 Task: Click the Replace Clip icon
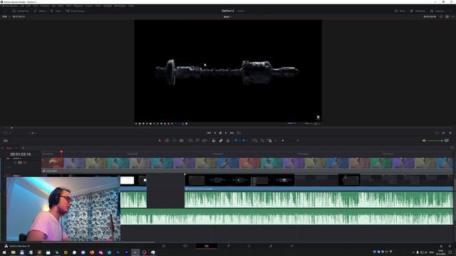click(204, 141)
